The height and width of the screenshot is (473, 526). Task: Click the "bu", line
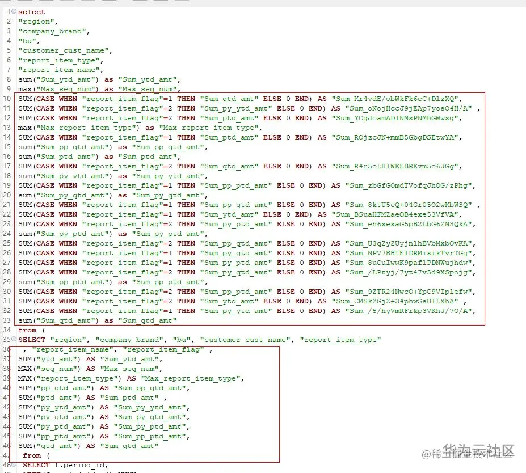29,41
